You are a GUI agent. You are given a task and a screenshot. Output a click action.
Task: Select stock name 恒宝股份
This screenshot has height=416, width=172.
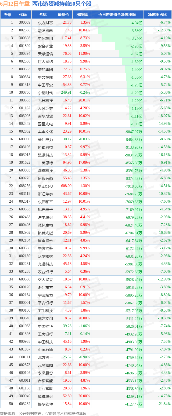(45, 241)
